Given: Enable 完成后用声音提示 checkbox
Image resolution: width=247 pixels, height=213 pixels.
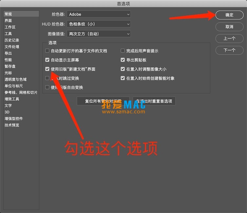Looking at the screenshot, I should (x=123, y=51).
